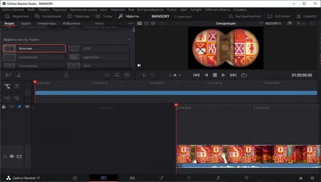This screenshot has width=321, height=182.
Task: Click the import to timeline icon
Action: point(66,75)
